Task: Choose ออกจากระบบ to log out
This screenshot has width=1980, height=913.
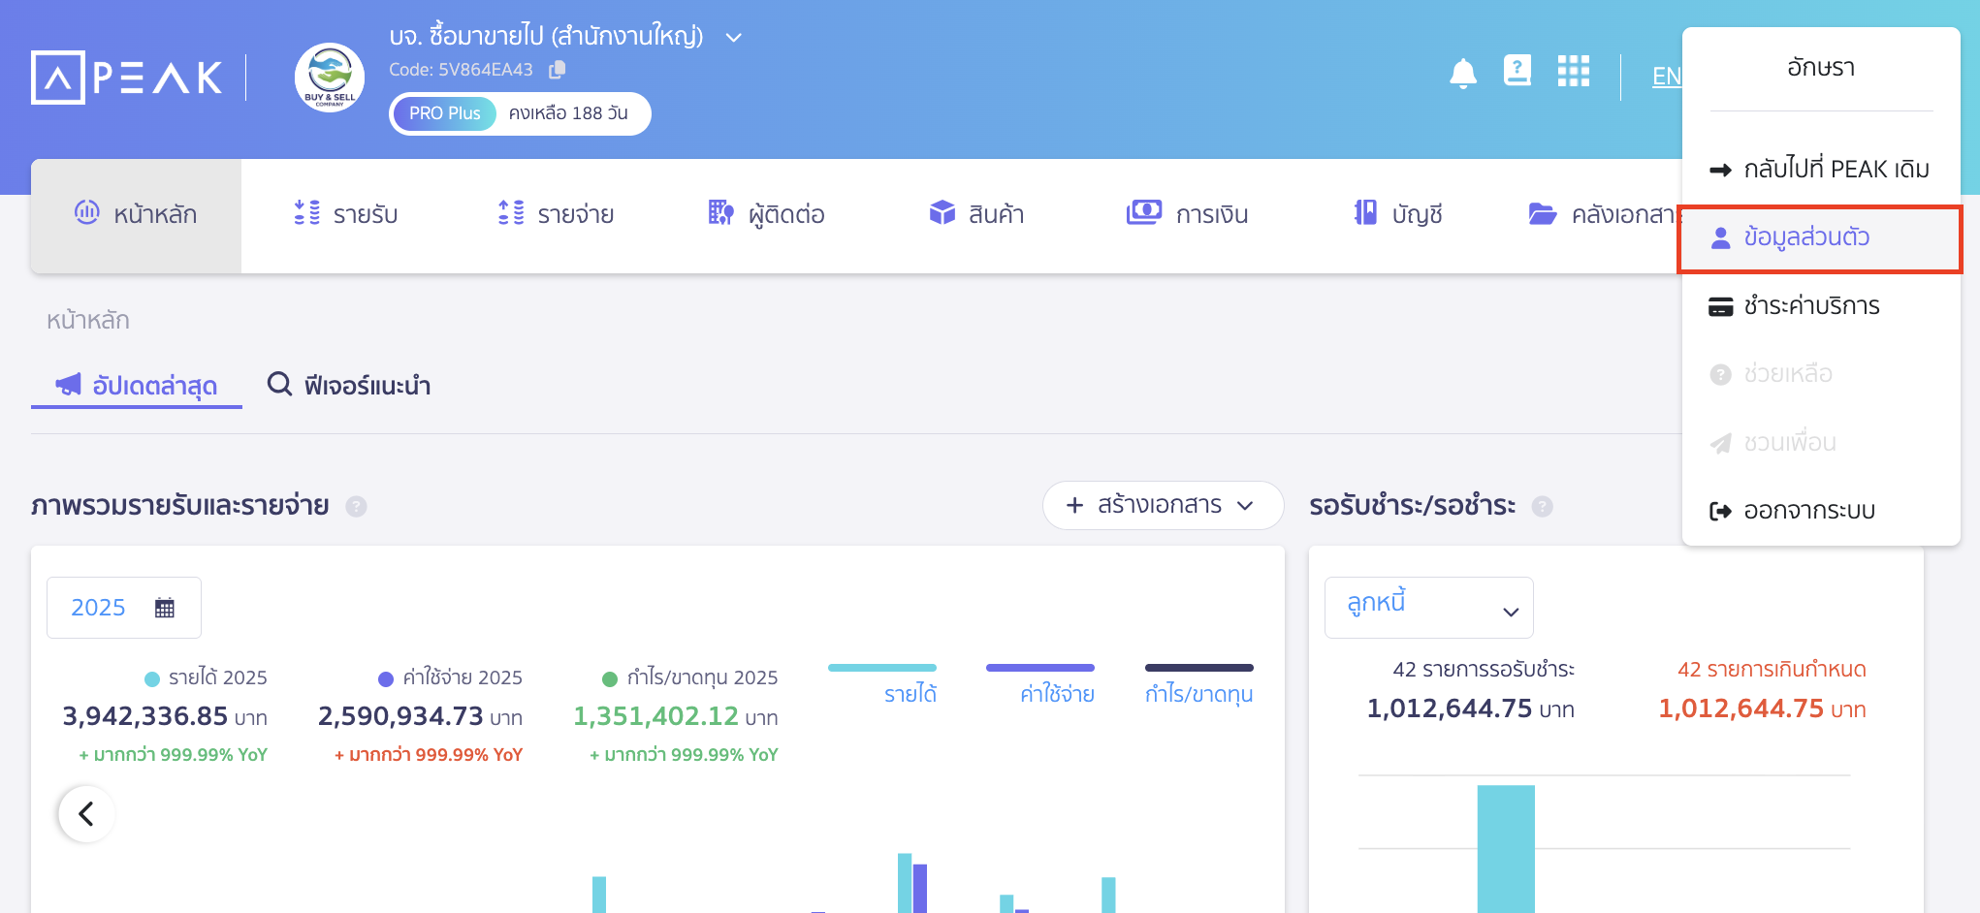Action: click(x=1808, y=511)
